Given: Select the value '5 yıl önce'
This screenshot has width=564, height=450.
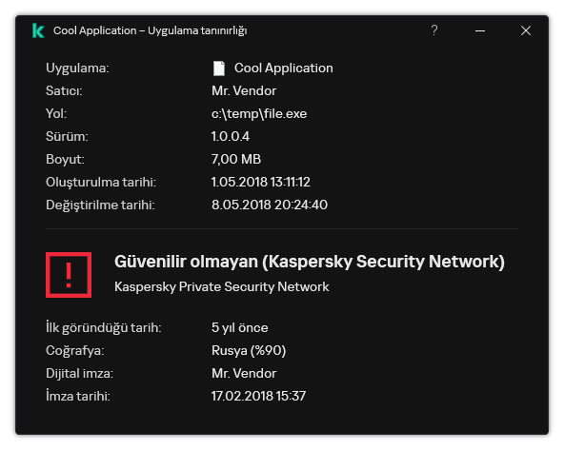Looking at the screenshot, I should [x=239, y=327].
